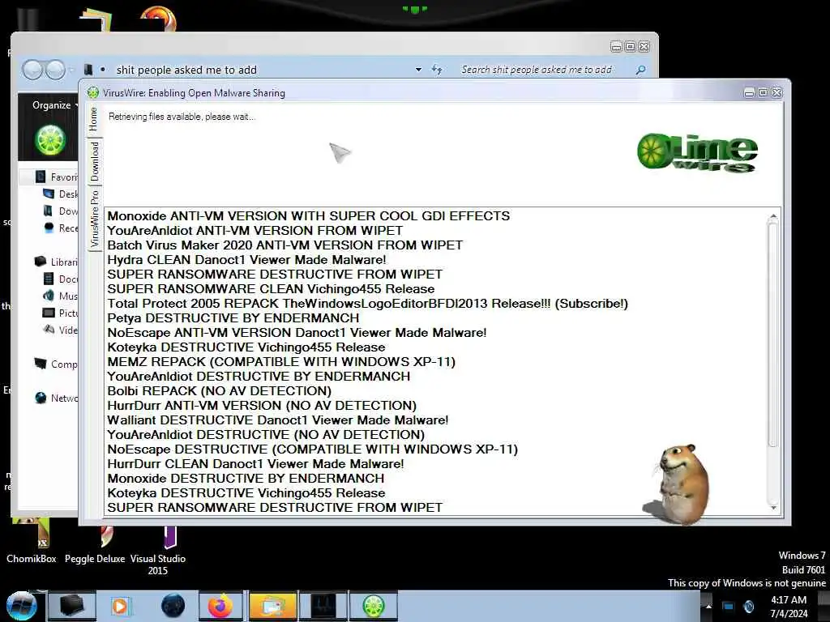
Task: Select Network in Explorer navigation pane
Action: coord(56,398)
